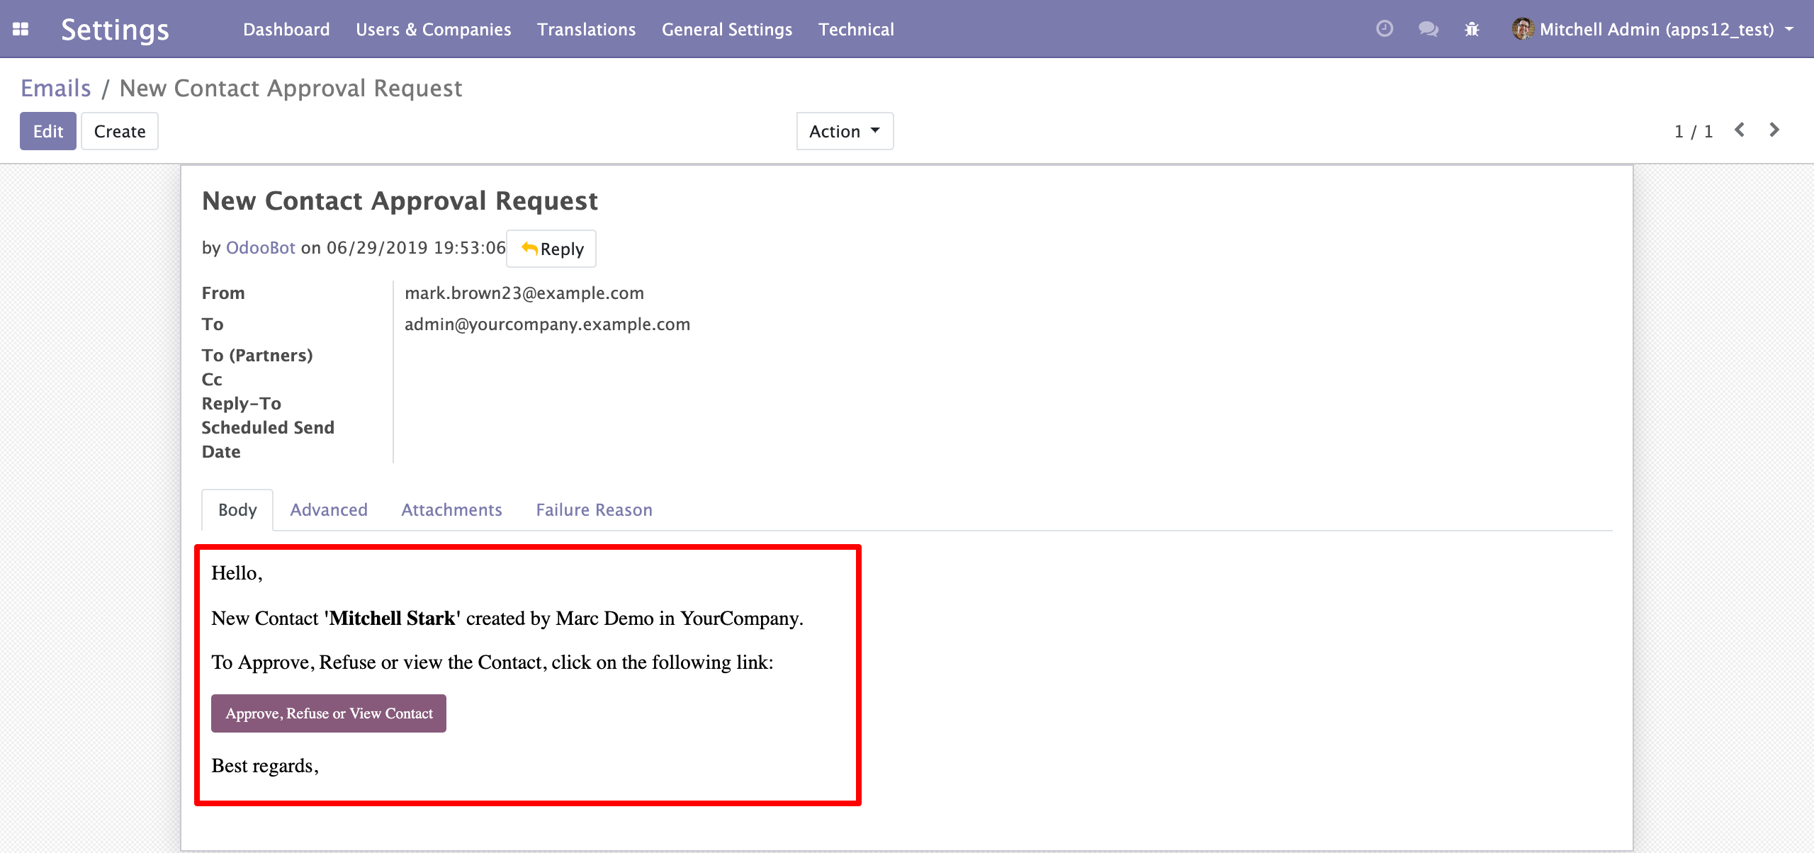Viewport: 1814px width, 853px height.
Task: Open Mitchell Admin user menu caret
Action: click(x=1790, y=29)
